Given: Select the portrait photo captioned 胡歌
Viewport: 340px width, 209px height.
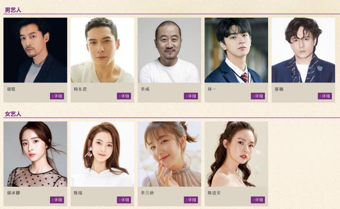Looking at the screenshot, I should (35, 50).
